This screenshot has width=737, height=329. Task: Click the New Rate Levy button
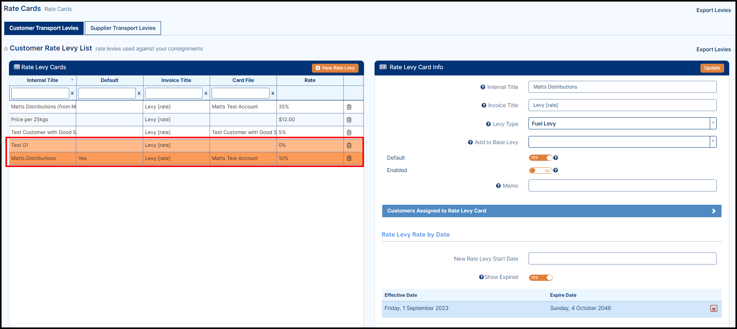pyautogui.click(x=335, y=68)
